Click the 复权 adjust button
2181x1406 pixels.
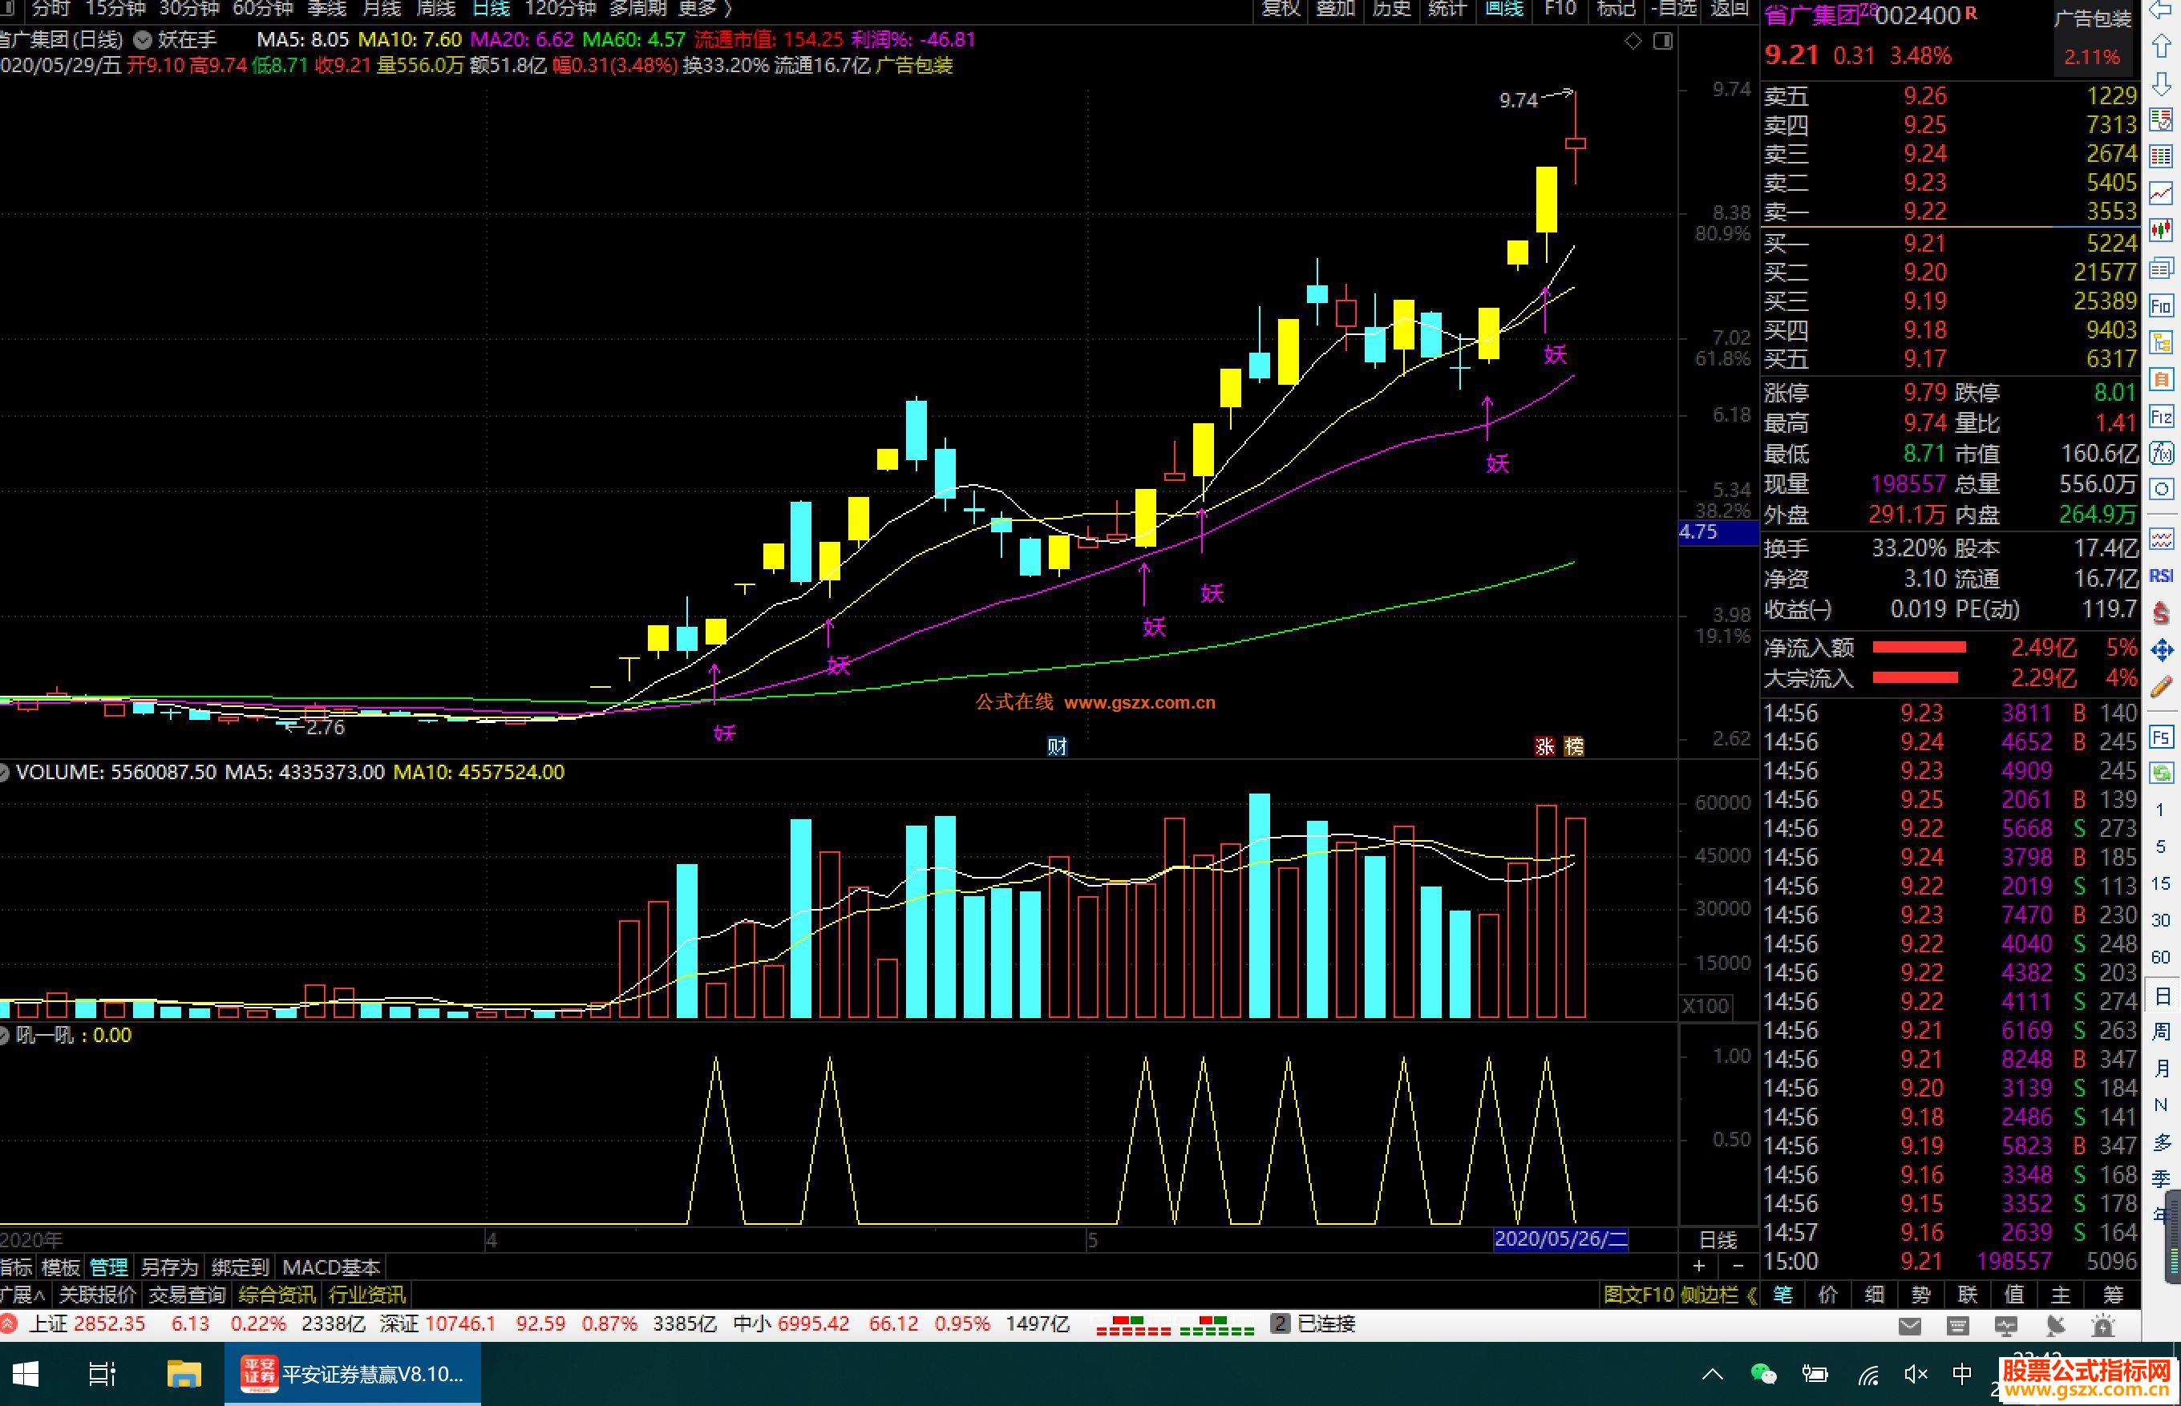pos(1281,9)
